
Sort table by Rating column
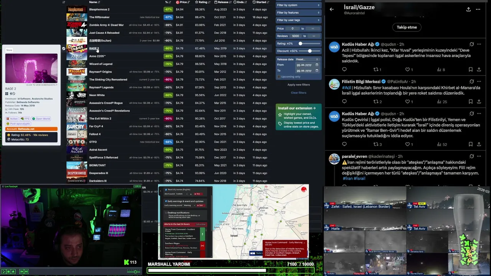tap(203, 2)
